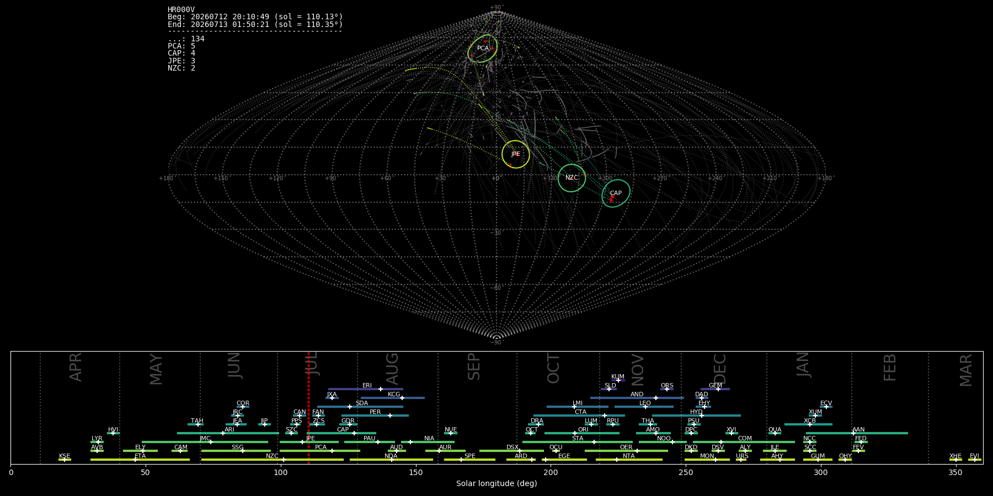Click the PER shower bar
The image size is (993, 496).
point(375,416)
